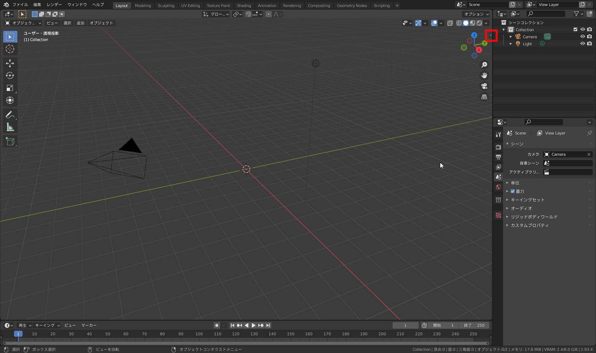Open the Collection properties tab
This screenshot has height=353, width=596.
[x=498, y=200]
